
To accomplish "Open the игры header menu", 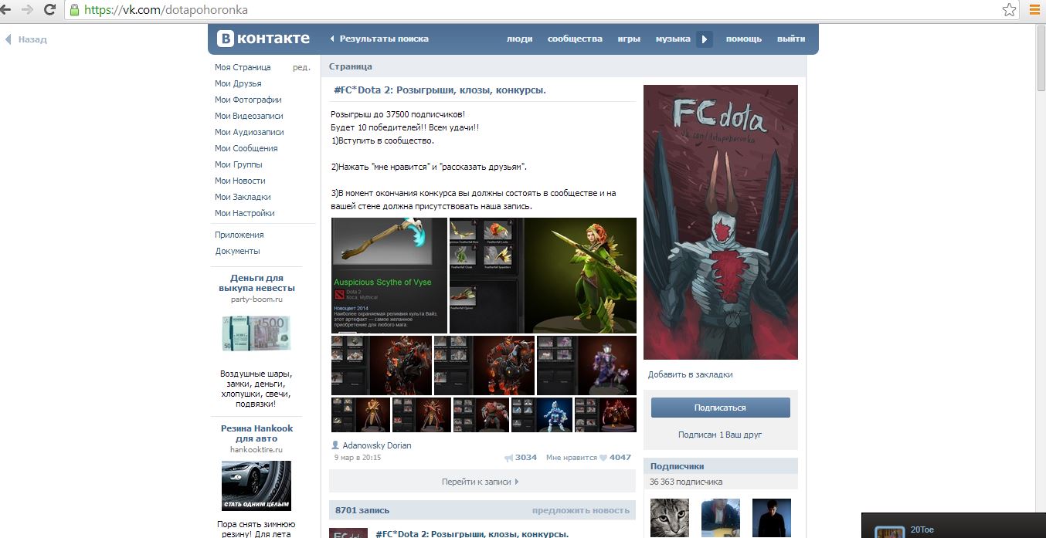I will click(628, 39).
